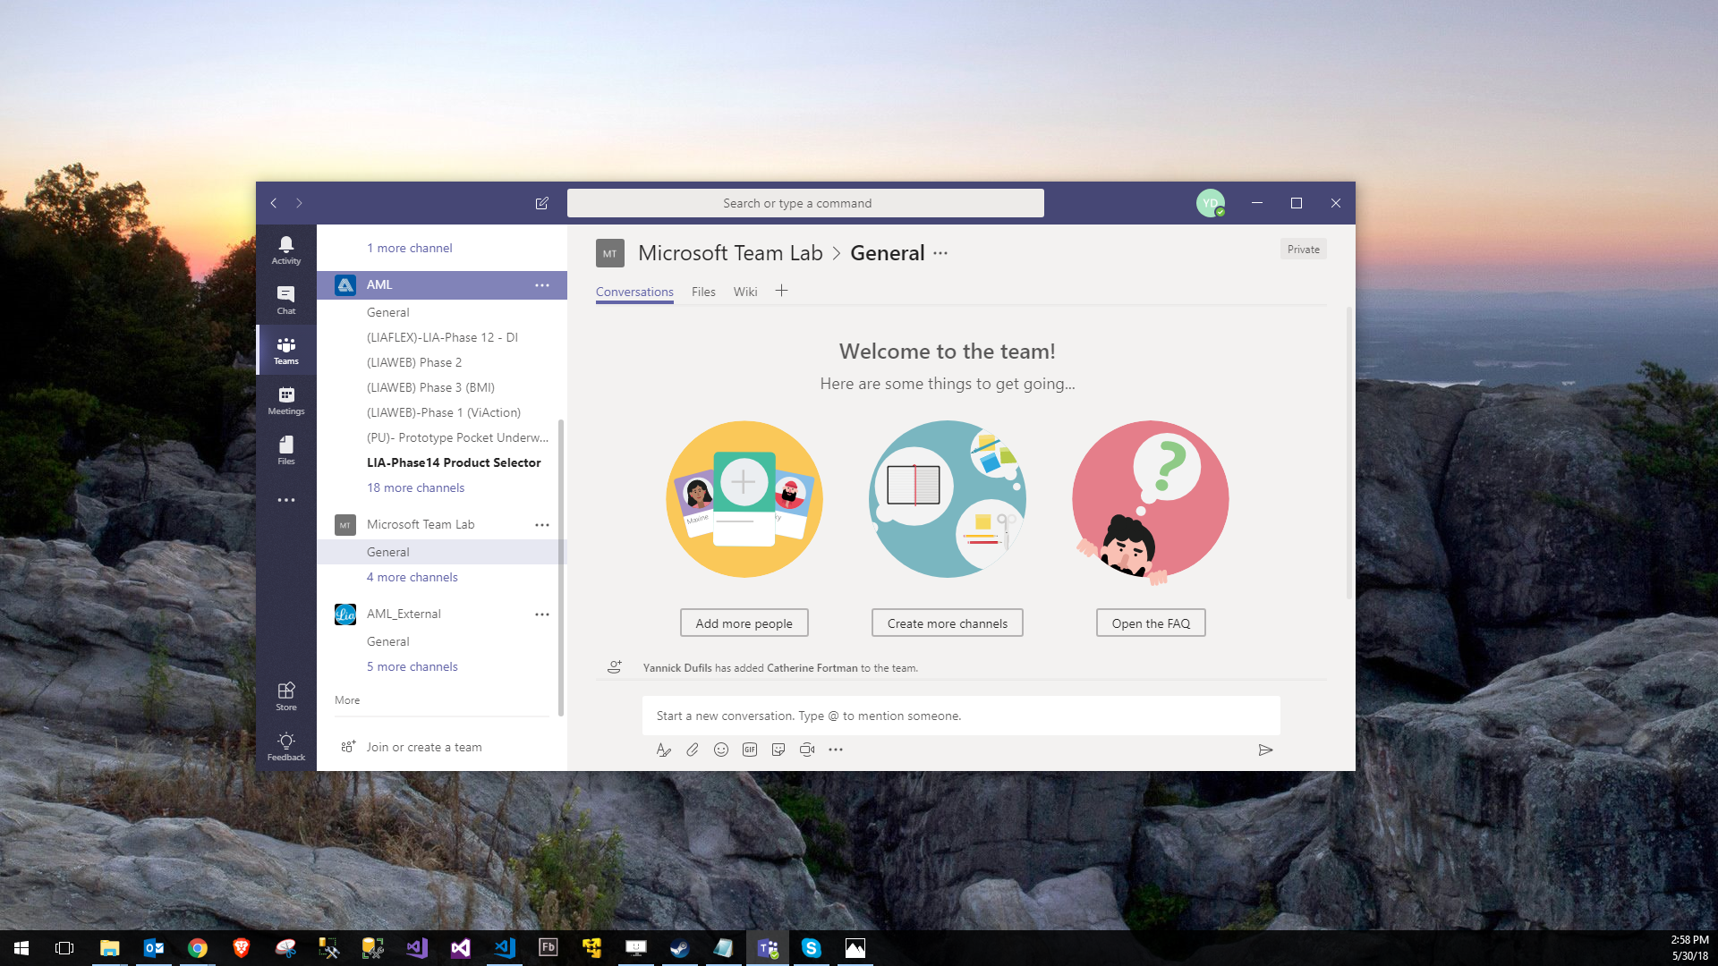Image resolution: width=1718 pixels, height=966 pixels.
Task: Click the conversation message input field
Action: [962, 715]
